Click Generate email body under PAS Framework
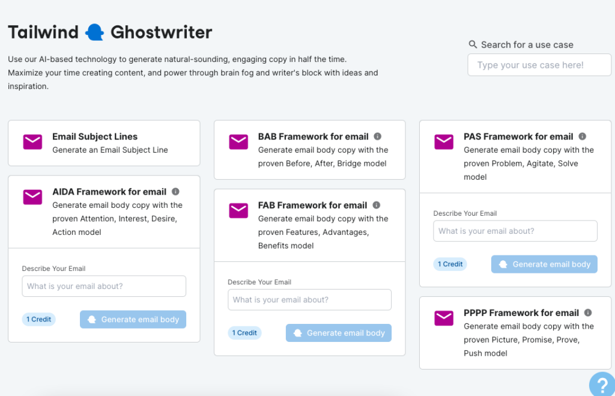The width and height of the screenshot is (615, 396). tap(544, 264)
